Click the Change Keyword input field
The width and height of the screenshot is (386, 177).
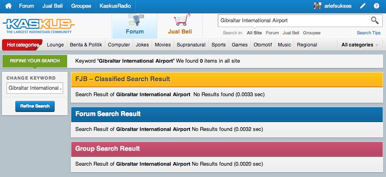point(35,88)
